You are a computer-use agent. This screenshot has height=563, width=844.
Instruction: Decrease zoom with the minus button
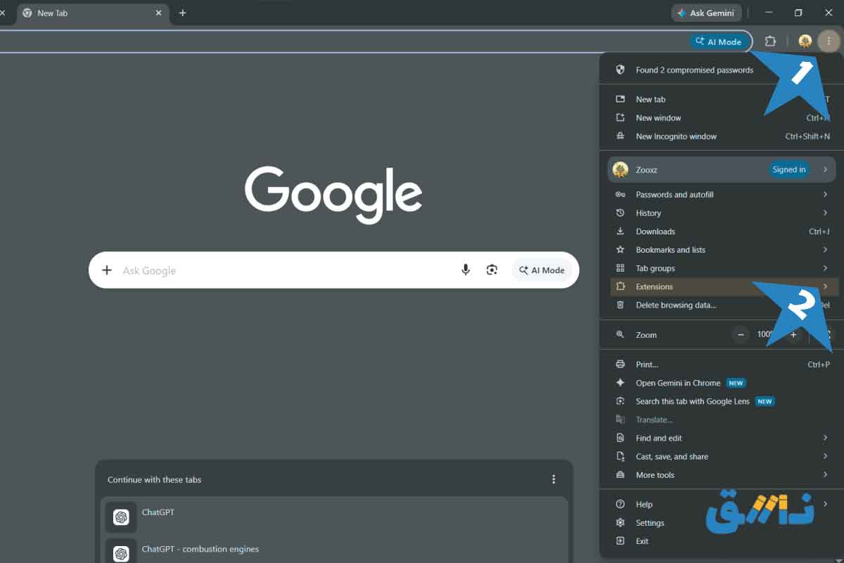point(741,335)
